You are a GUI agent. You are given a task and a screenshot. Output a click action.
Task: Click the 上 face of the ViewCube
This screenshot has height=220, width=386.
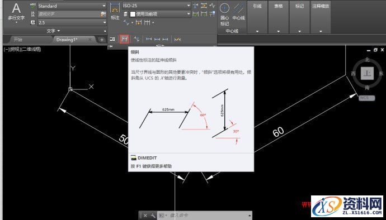point(367,73)
